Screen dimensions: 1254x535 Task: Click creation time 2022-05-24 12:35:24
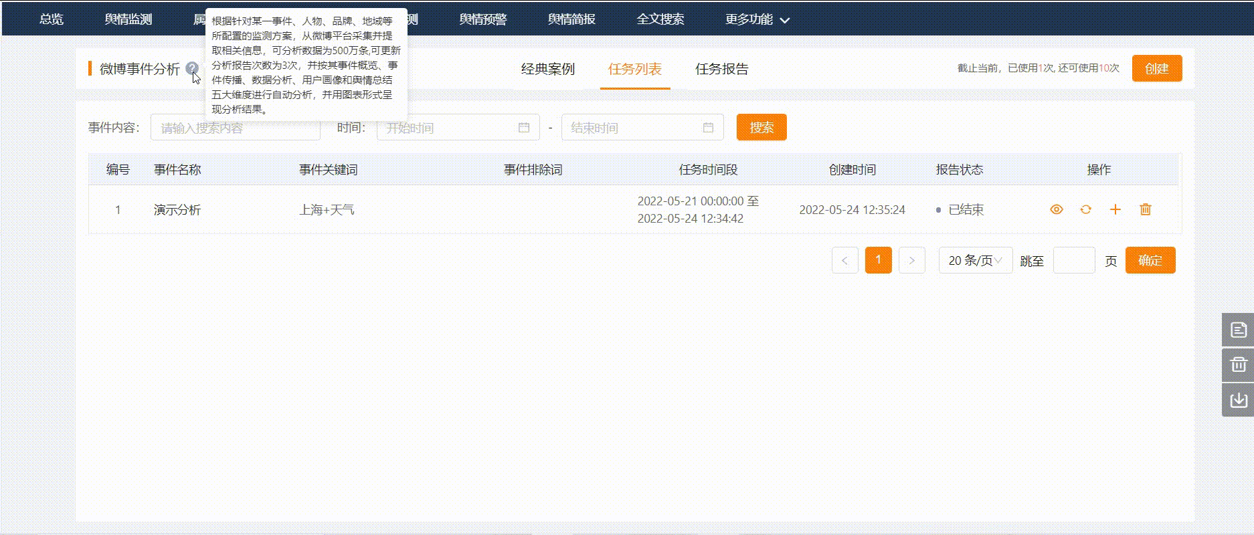click(852, 210)
